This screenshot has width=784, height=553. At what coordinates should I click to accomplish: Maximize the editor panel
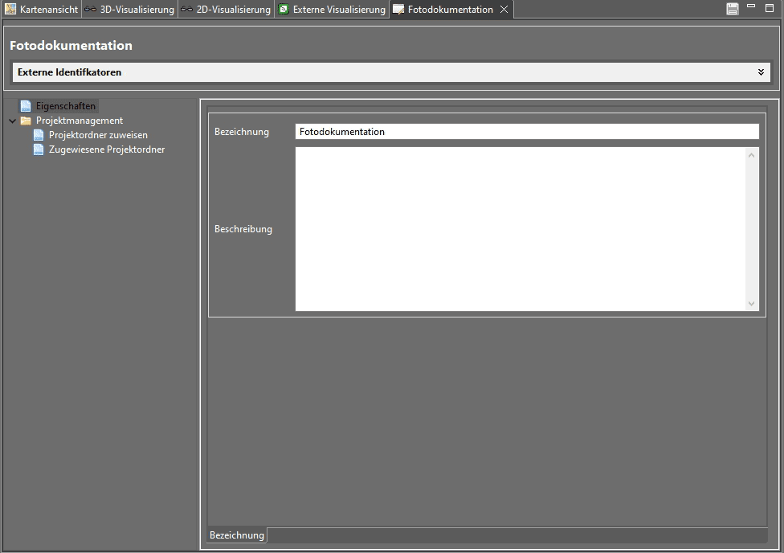770,7
